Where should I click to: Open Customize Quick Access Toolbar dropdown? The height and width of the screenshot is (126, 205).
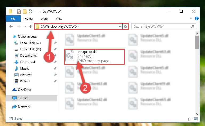pos(38,12)
